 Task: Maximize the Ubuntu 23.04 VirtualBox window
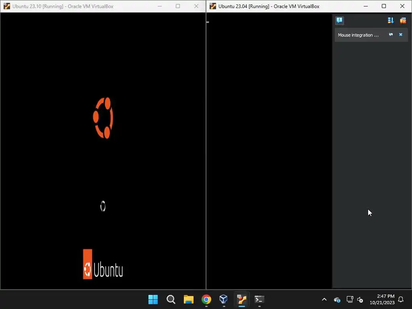pos(383,6)
